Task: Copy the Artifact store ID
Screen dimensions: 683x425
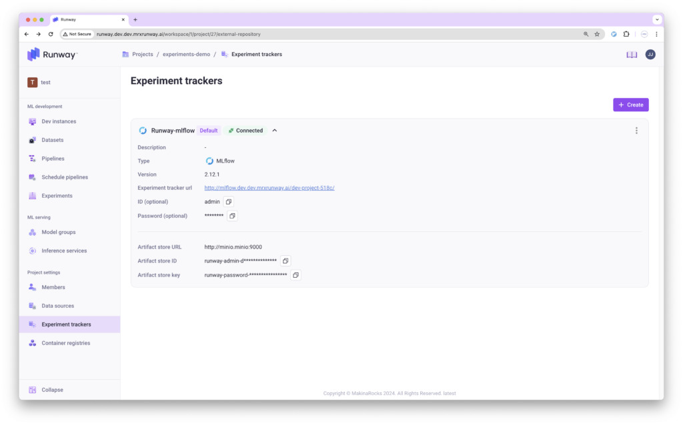Action: (x=285, y=261)
